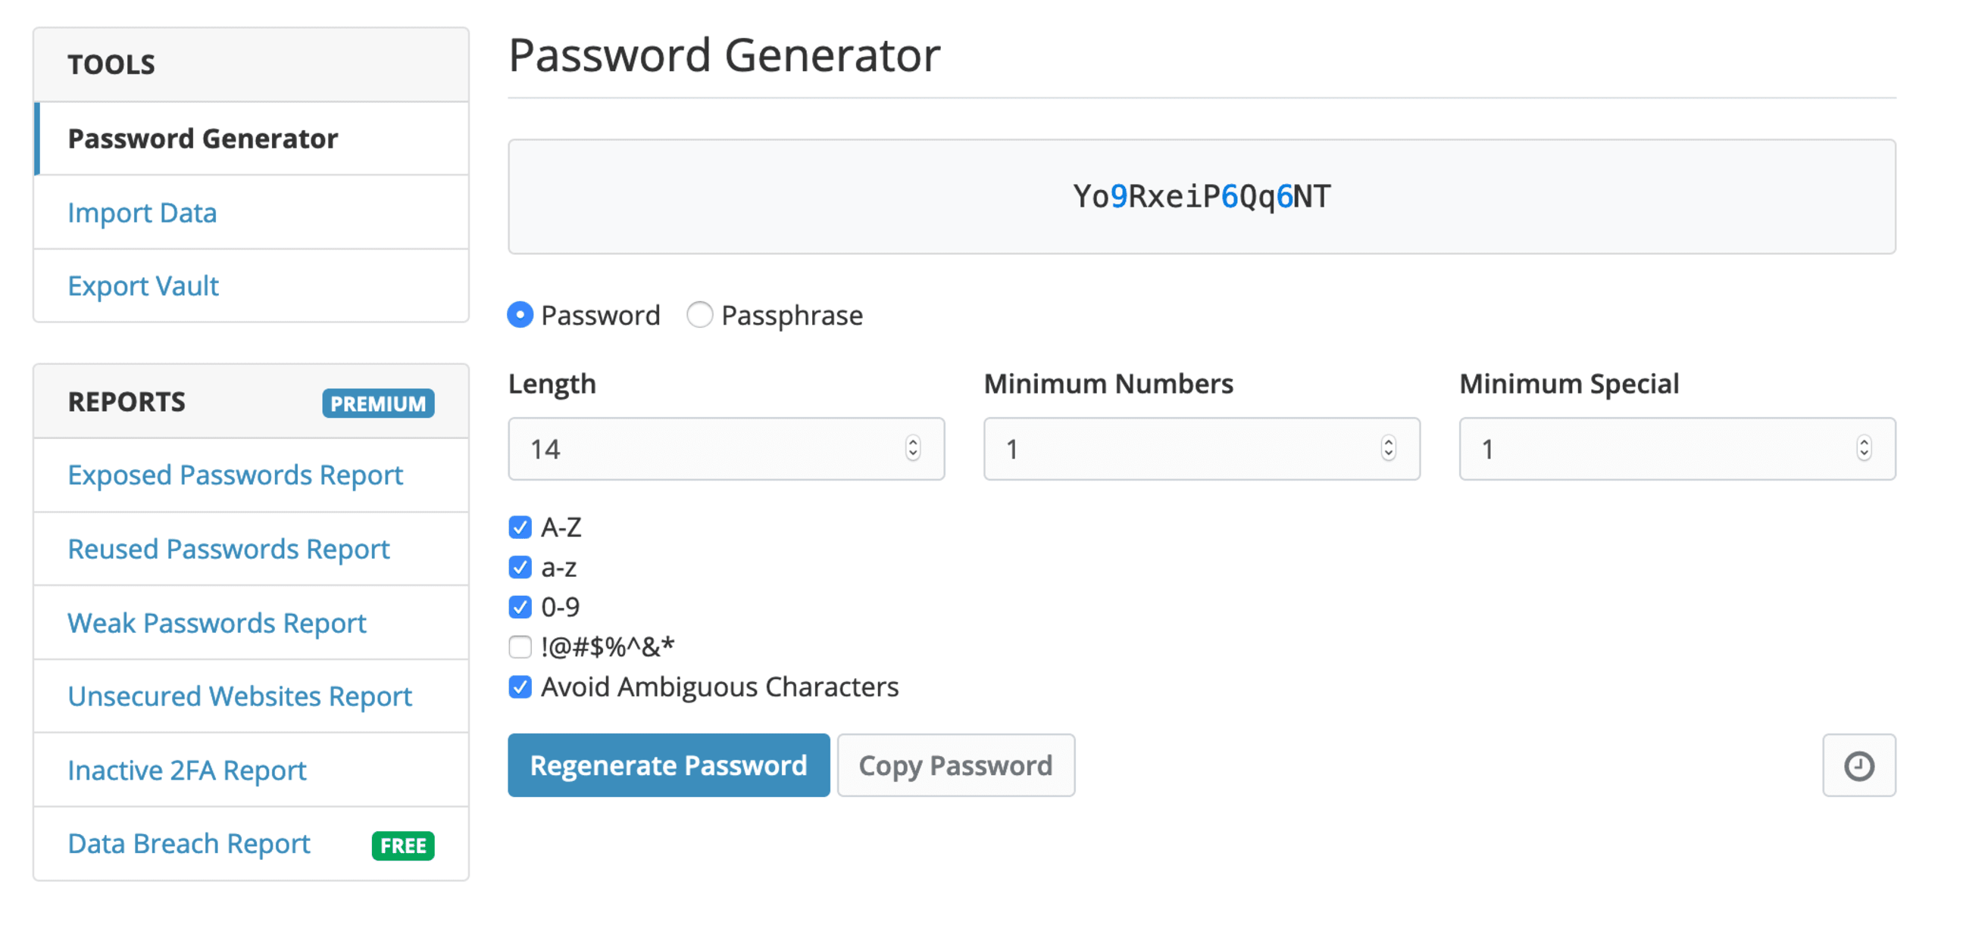Select the Password radio option
Viewport: 1988px width, 931px height.
[520, 315]
